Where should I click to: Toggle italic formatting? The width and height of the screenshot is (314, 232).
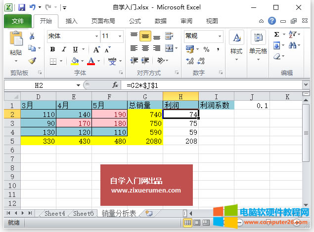pyautogui.click(x=64, y=49)
